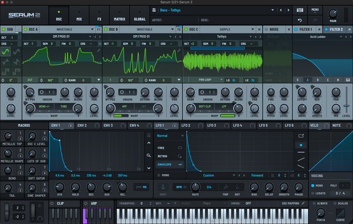
Task: Click the mod wheel strip
Action: [x=33, y=211]
